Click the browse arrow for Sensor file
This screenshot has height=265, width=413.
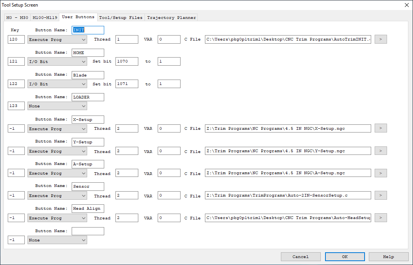(380, 195)
